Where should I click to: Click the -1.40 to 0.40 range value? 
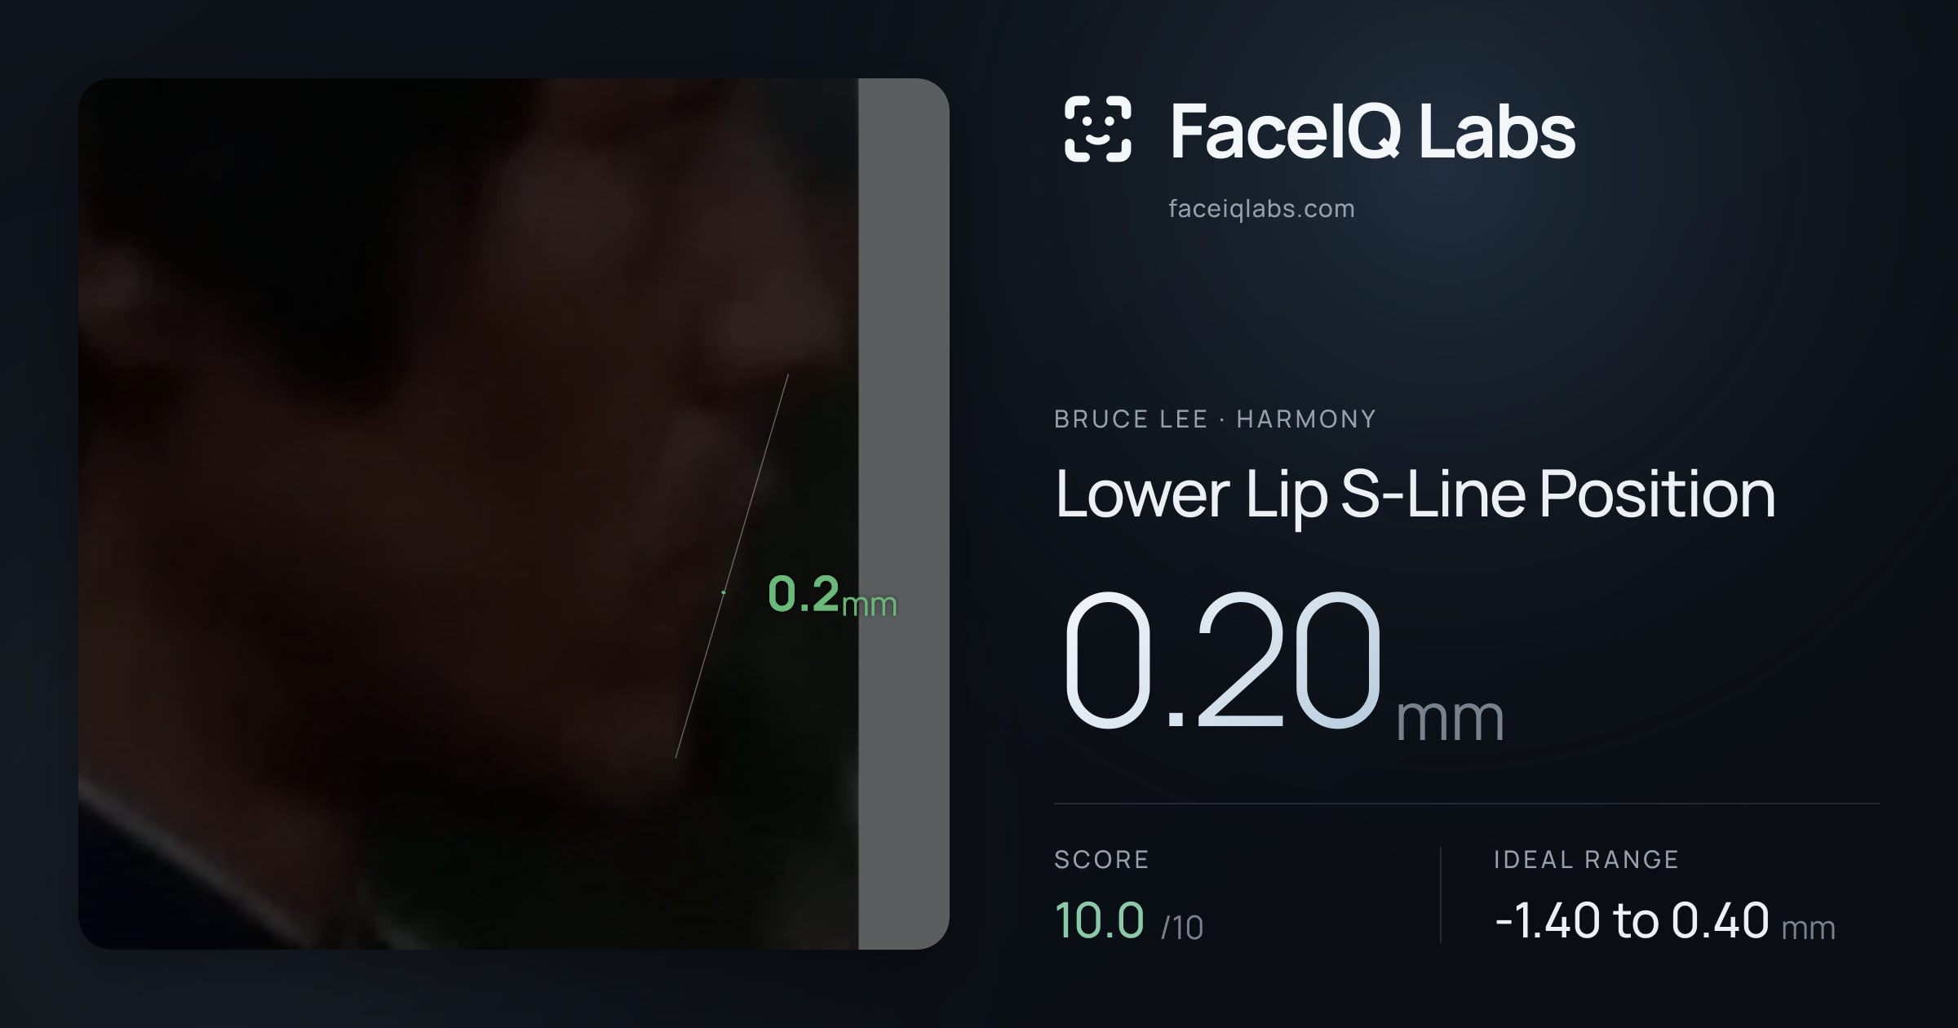(1632, 920)
